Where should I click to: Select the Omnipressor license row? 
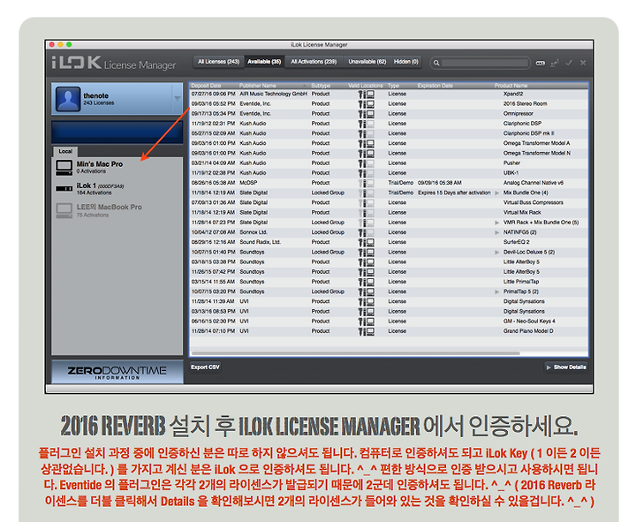[389, 114]
